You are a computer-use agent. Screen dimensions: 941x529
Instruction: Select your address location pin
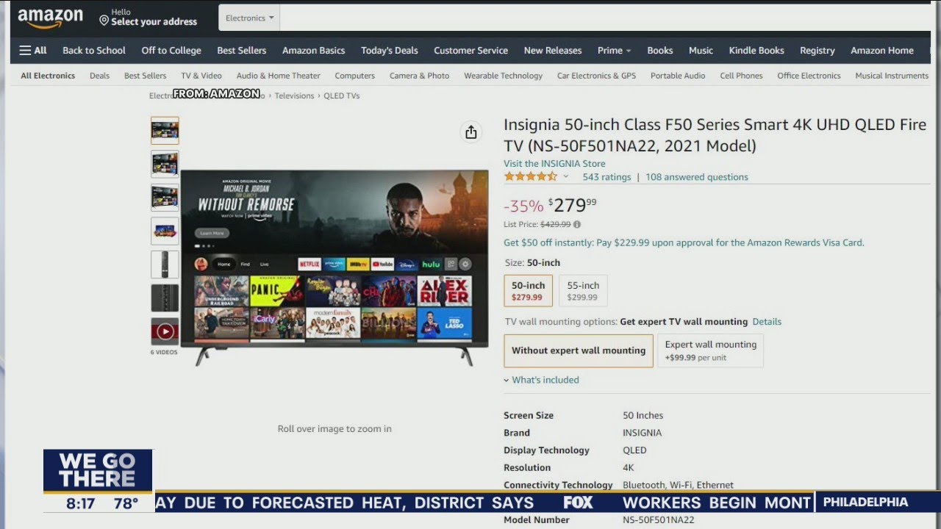tap(104, 20)
